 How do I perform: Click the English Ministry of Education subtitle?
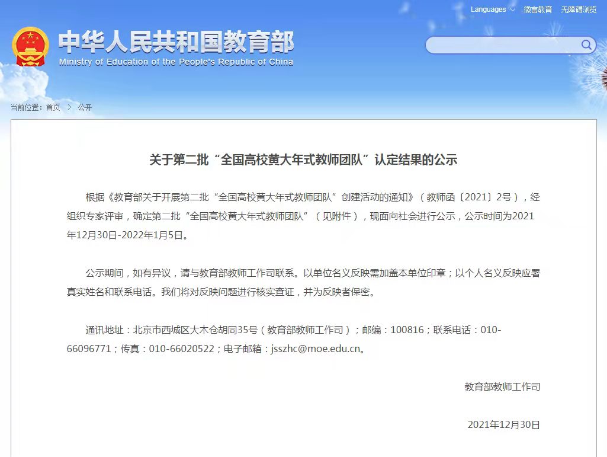(x=176, y=62)
